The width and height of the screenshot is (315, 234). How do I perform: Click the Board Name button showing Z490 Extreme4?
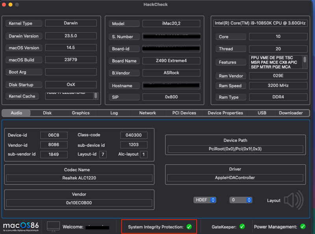pyautogui.click(x=171, y=61)
